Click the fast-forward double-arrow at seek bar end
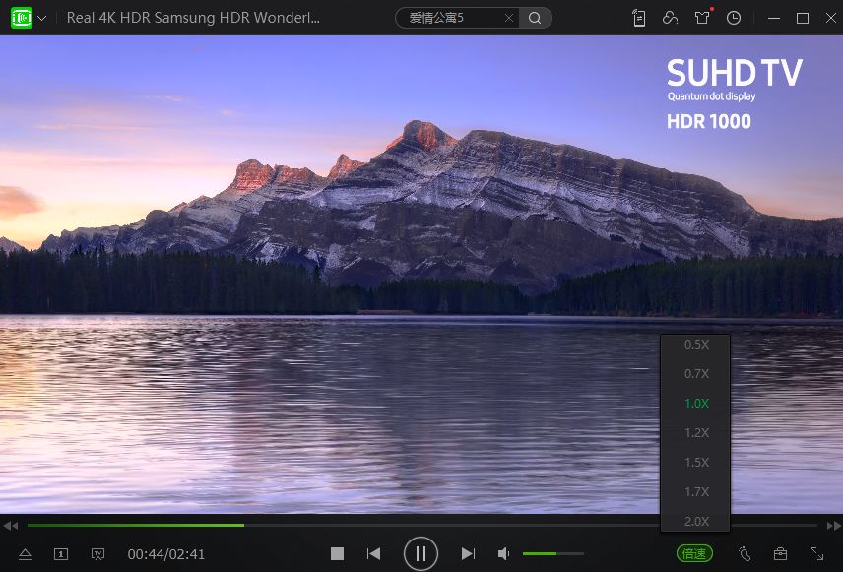The height and width of the screenshot is (572, 843). [x=833, y=525]
